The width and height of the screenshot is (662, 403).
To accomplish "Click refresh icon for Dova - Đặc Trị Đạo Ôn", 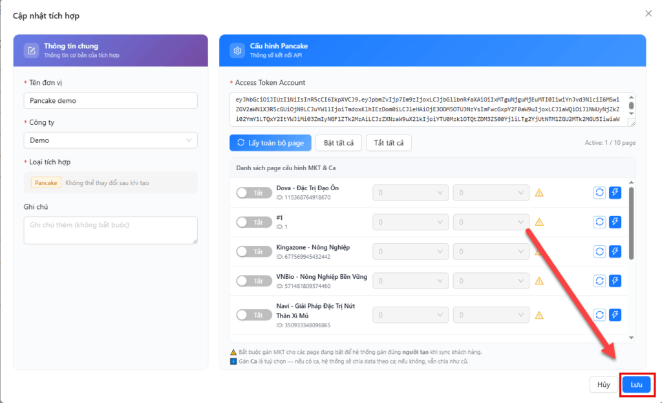I will coord(599,193).
